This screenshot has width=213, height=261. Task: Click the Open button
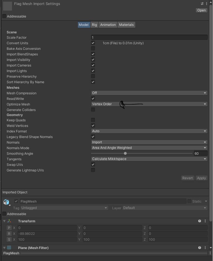pyautogui.click(x=201, y=10)
